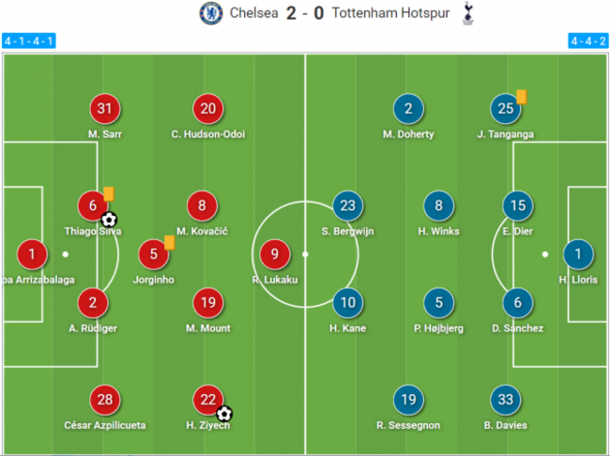Click the Tottenham Hotspur crest icon
610x456 pixels.
469,13
